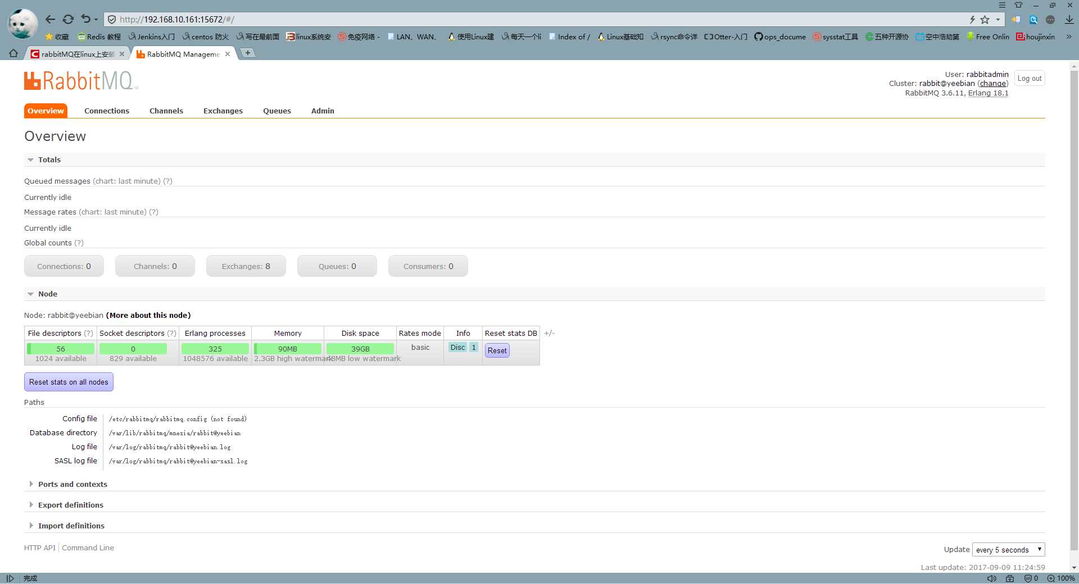The height and width of the screenshot is (584, 1079).
Task: Open the Otter-入门 bookmark
Action: pyautogui.click(x=726, y=36)
